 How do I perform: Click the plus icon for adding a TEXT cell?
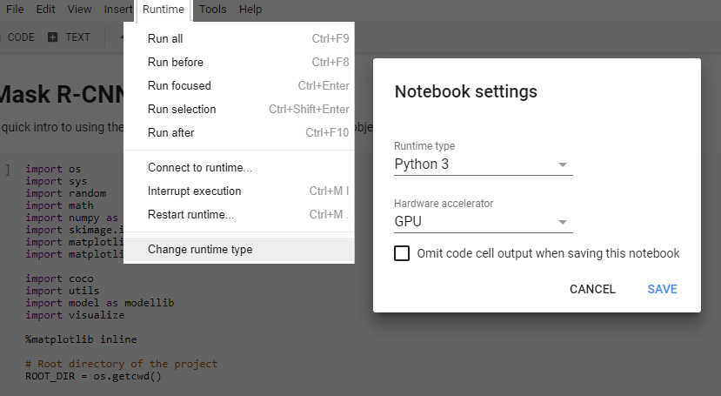pyautogui.click(x=52, y=37)
